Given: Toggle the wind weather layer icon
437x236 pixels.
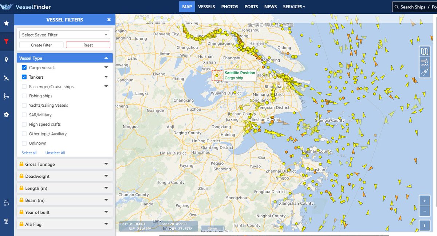Looking at the screenshot, I should 425,62.
